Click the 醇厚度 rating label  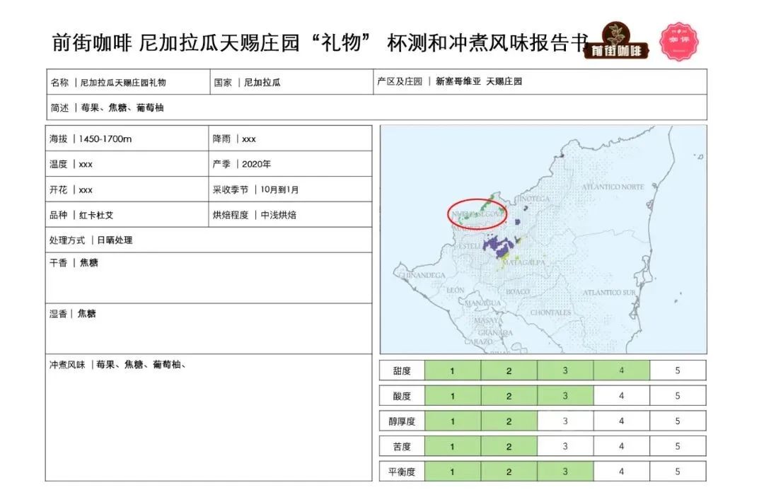(x=402, y=421)
